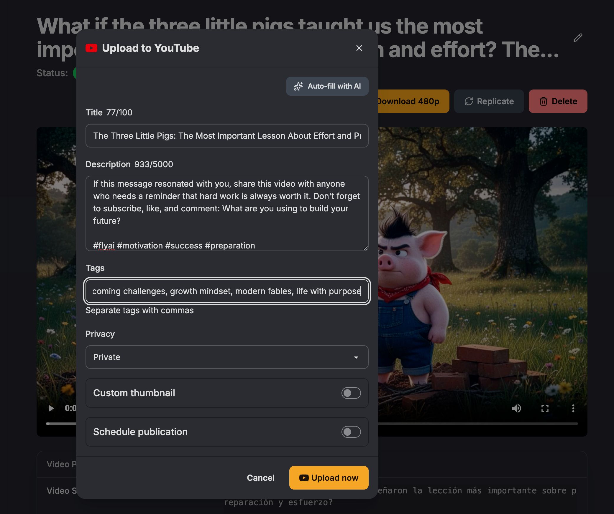Screen dimensions: 614x514
Task: Enable the Custom thumbnail toggle
Action: (x=351, y=393)
